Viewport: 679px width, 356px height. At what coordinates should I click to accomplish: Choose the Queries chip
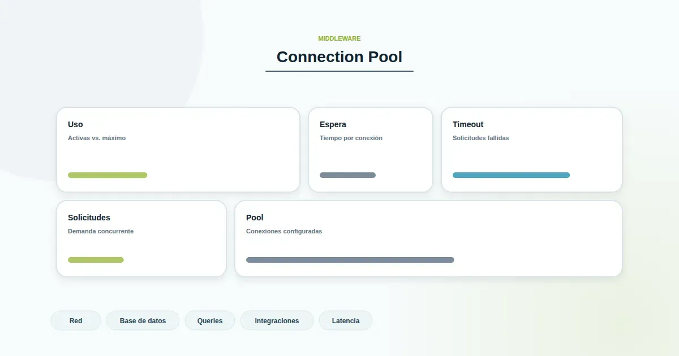210,320
